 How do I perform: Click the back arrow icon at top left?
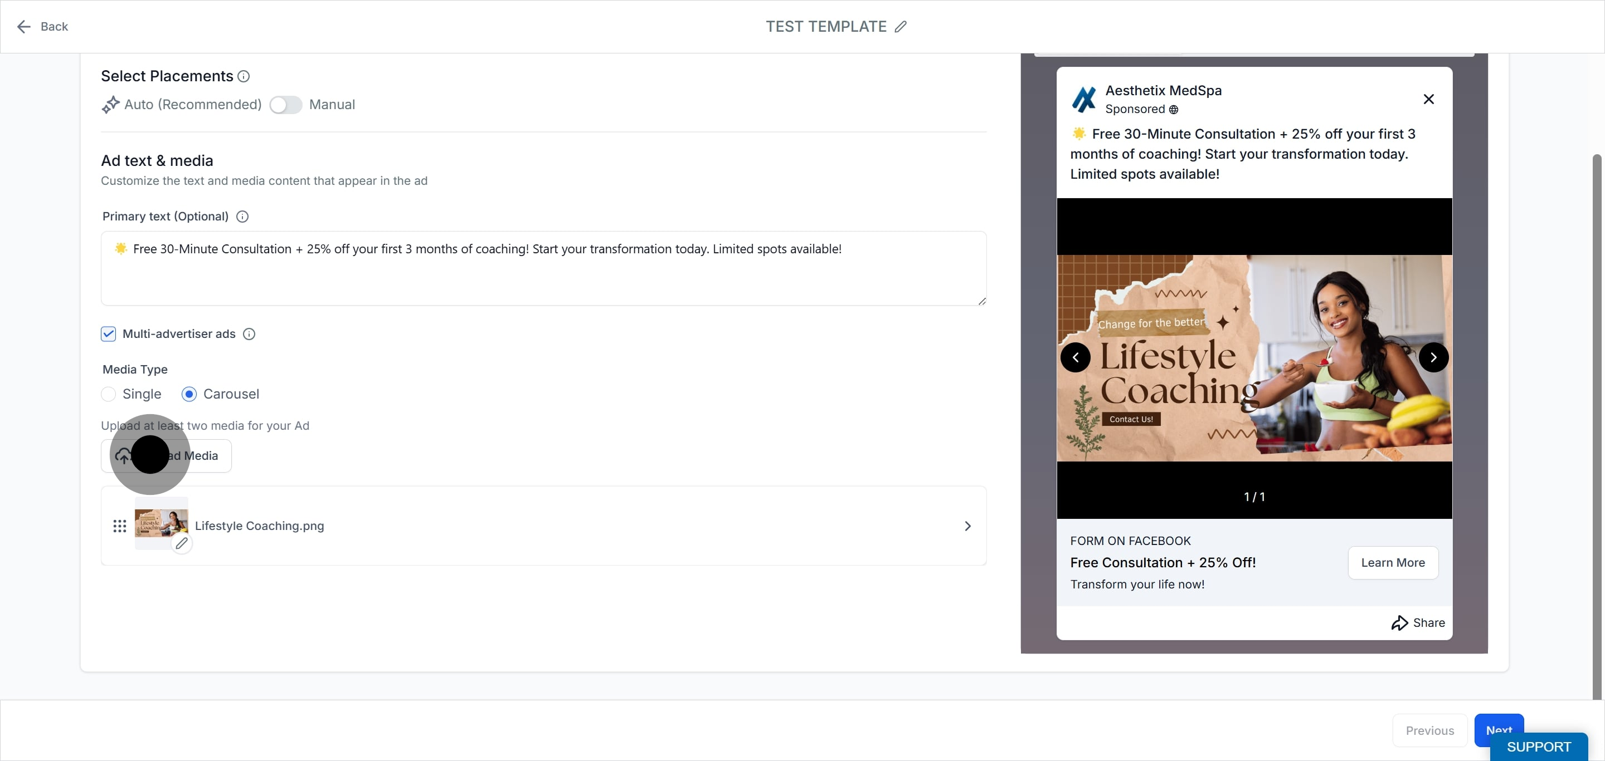23,27
